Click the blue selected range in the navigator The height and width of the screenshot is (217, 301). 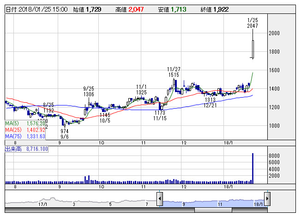click(212, 202)
